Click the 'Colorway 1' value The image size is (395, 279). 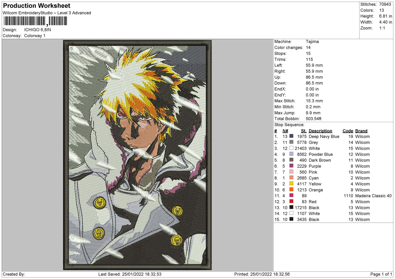(35, 36)
